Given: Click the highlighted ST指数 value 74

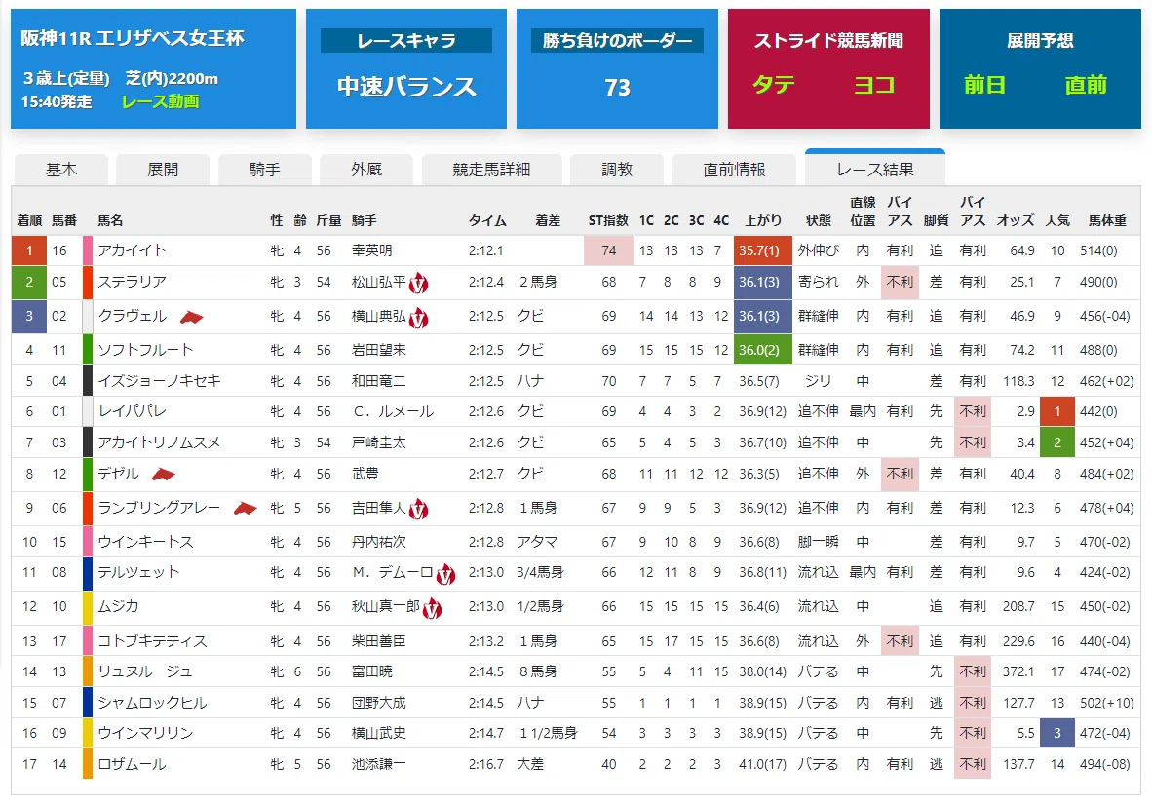Looking at the screenshot, I should pos(609,250).
